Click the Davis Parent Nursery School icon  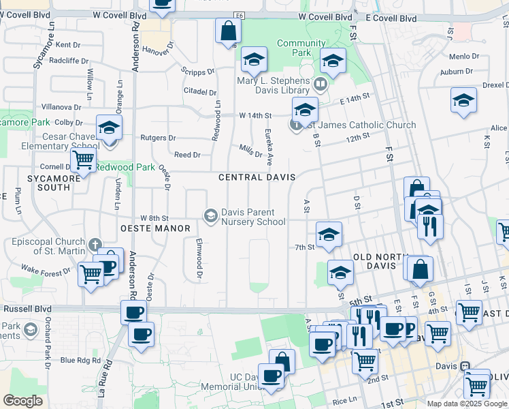tap(211, 216)
